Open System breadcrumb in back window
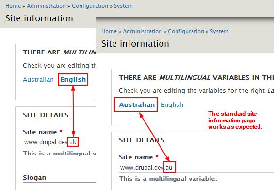 click(123, 6)
